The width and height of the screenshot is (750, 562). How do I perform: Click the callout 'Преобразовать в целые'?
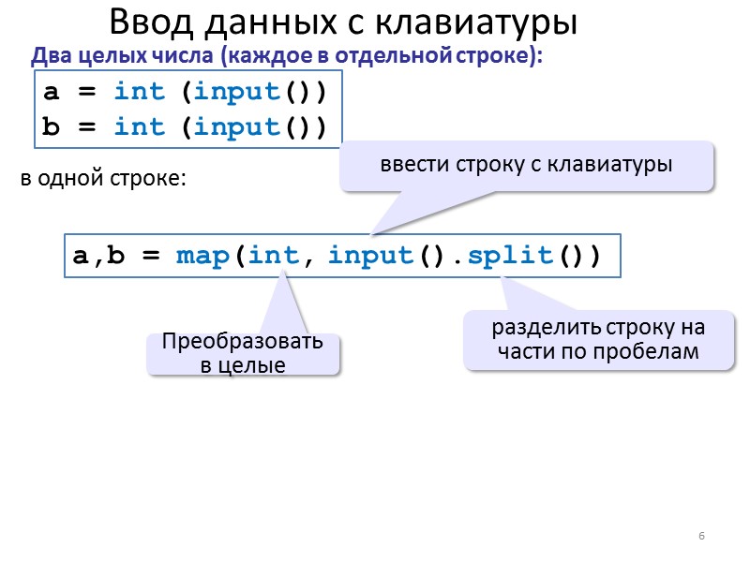point(243,354)
